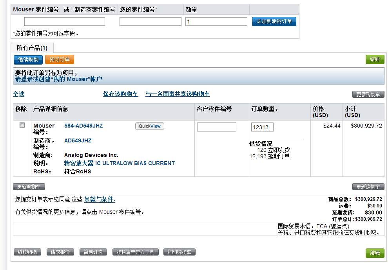Click the 打印购物车 button
Image resolution: width=388 pixels, height=270 pixels.
(x=179, y=252)
